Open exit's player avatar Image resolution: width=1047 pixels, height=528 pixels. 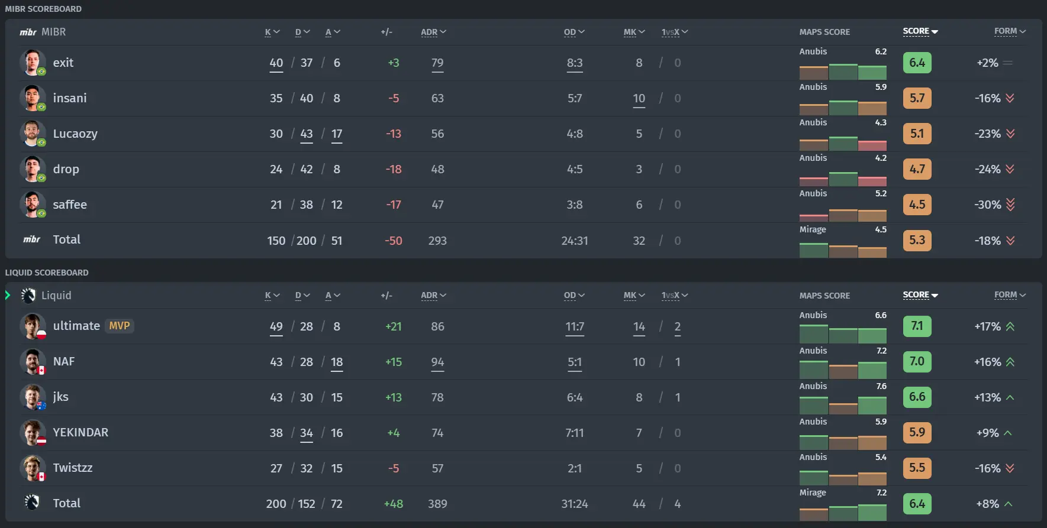pos(33,63)
